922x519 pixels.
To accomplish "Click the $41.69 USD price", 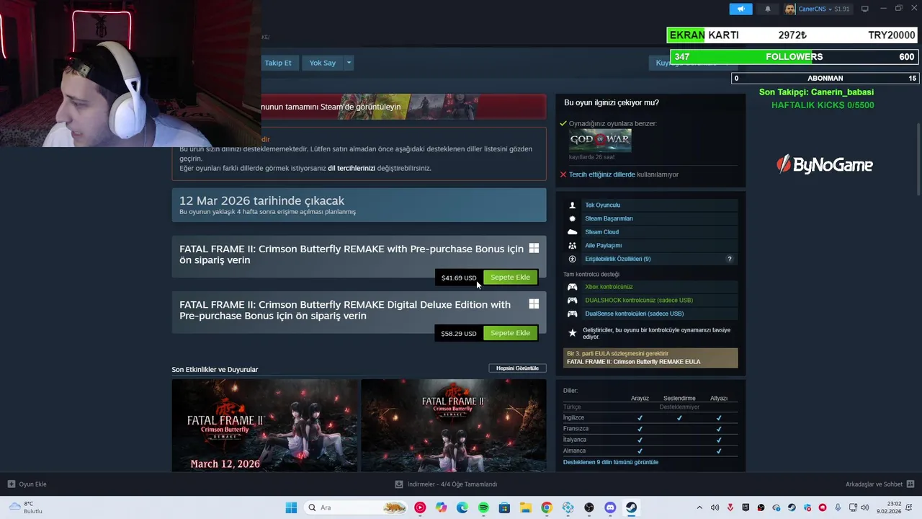I will point(459,278).
